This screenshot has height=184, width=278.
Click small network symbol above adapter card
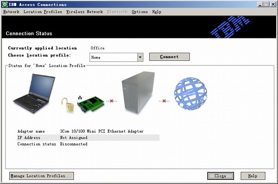(80, 97)
